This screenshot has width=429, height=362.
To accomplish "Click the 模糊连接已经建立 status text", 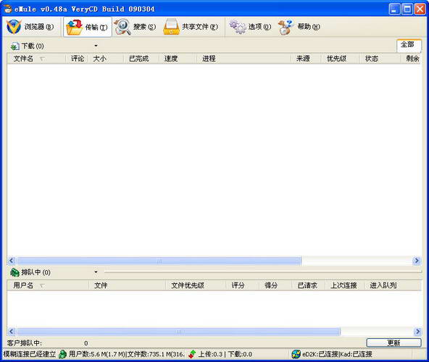I will pyautogui.click(x=29, y=354).
